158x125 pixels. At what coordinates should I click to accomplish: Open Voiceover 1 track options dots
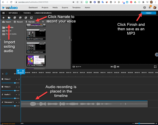pos(19,102)
